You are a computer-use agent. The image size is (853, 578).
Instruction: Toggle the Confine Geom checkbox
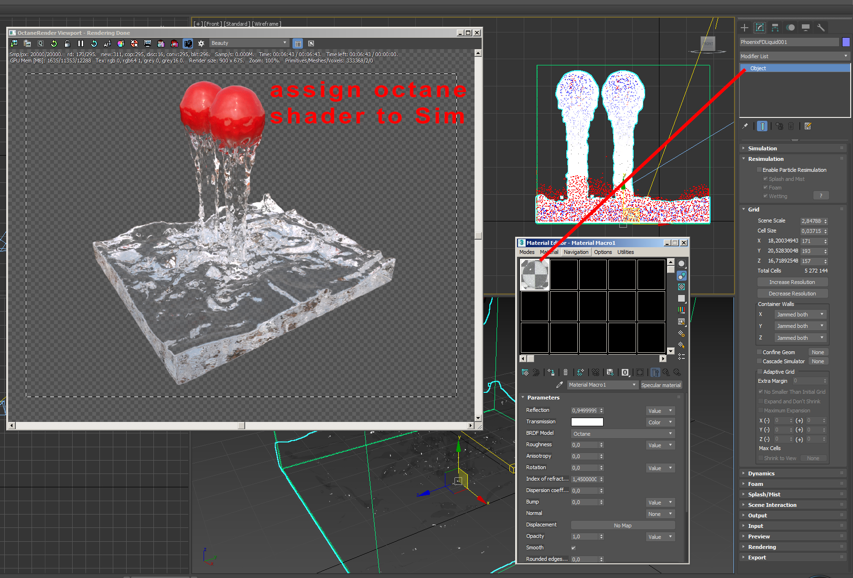pyautogui.click(x=759, y=352)
